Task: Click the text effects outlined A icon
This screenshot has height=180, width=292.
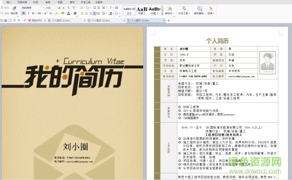Action: 57,13
